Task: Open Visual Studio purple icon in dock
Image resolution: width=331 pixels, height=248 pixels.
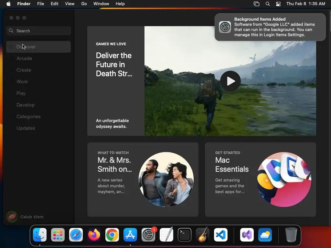Action: [247, 235]
